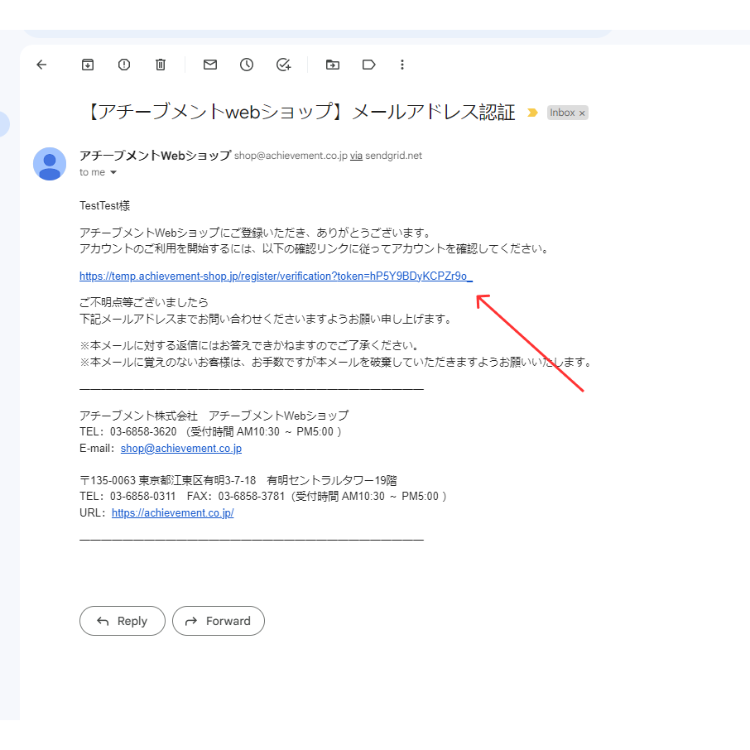750x750 pixels.
Task: Click the address line 〒135-0063
Action: tap(238, 480)
